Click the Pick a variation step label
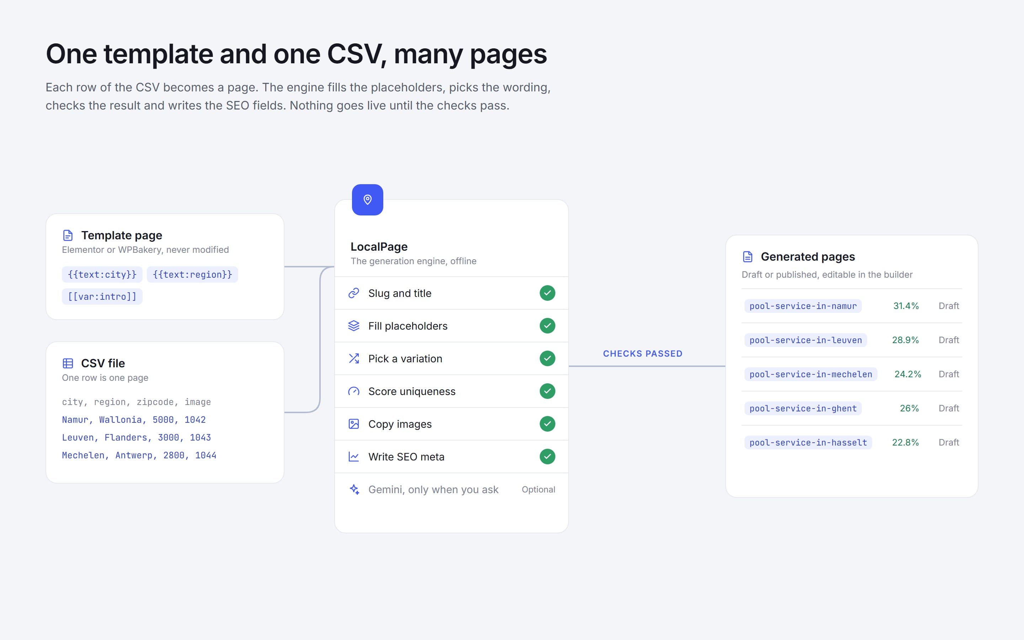Screen dimensions: 1024x640 [405, 358]
